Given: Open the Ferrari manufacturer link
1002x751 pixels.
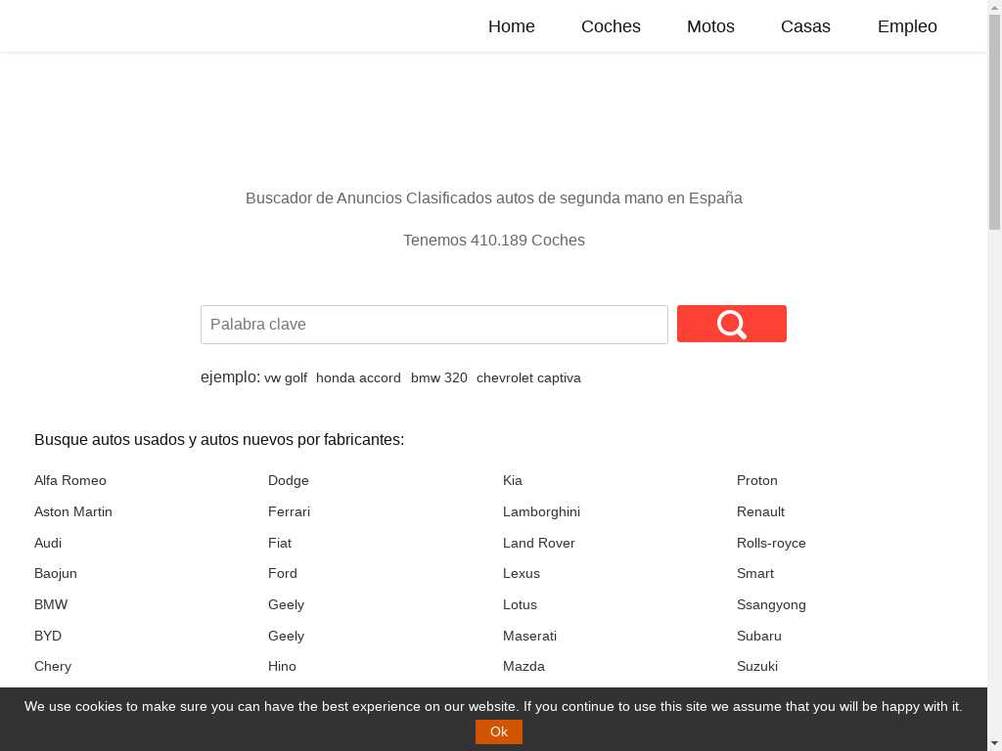Looking at the screenshot, I should [289, 511].
